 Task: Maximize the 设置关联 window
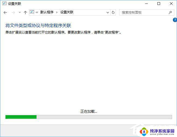tap(159, 4)
